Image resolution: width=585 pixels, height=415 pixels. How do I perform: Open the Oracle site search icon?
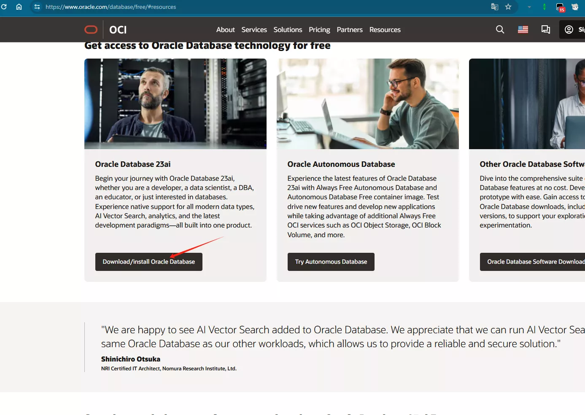point(500,29)
